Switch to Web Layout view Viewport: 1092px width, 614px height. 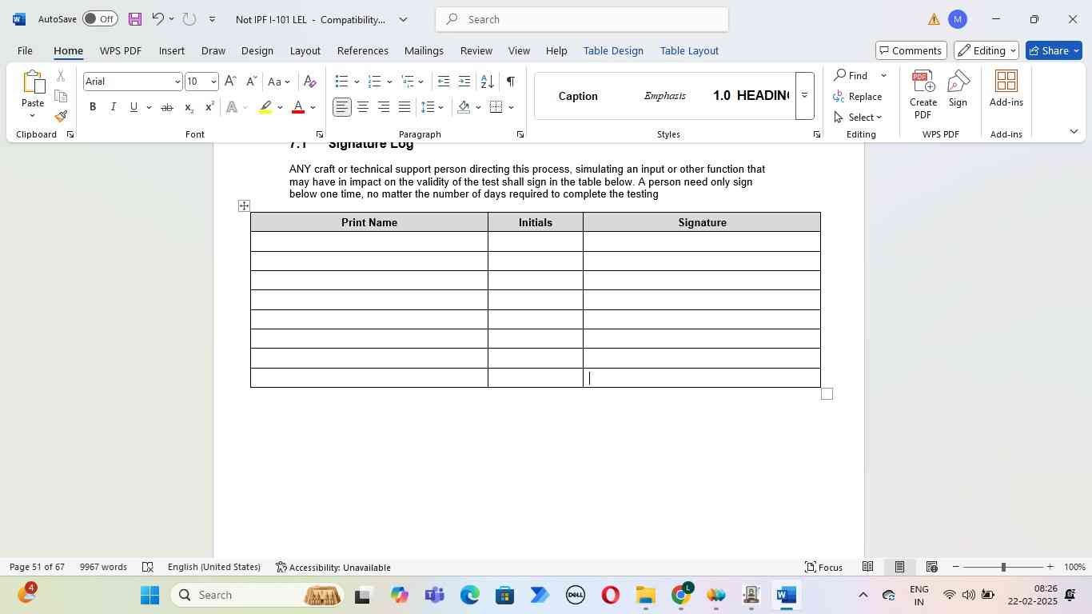pos(931,567)
